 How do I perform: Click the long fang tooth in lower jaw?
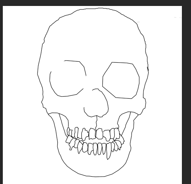pos(108,151)
